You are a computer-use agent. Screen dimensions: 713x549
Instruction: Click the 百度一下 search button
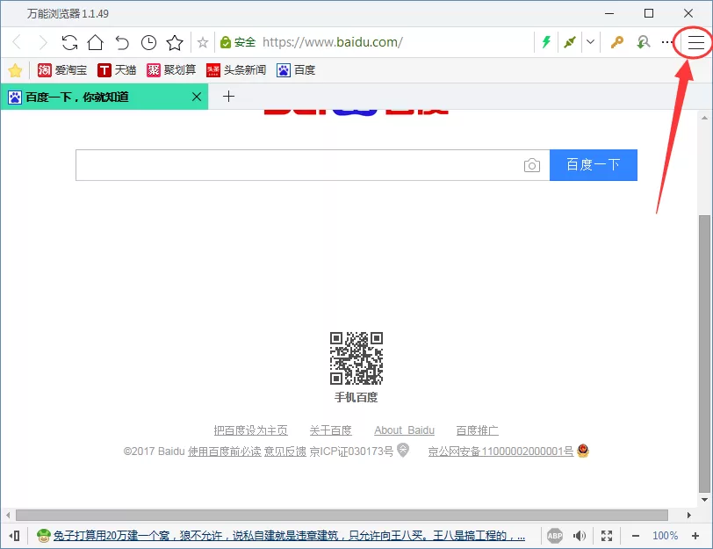coord(594,164)
